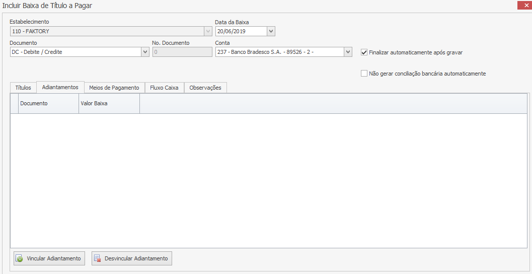Select the Adiantamentos tab
Screen dimensions: 532x274
[x=60, y=87]
